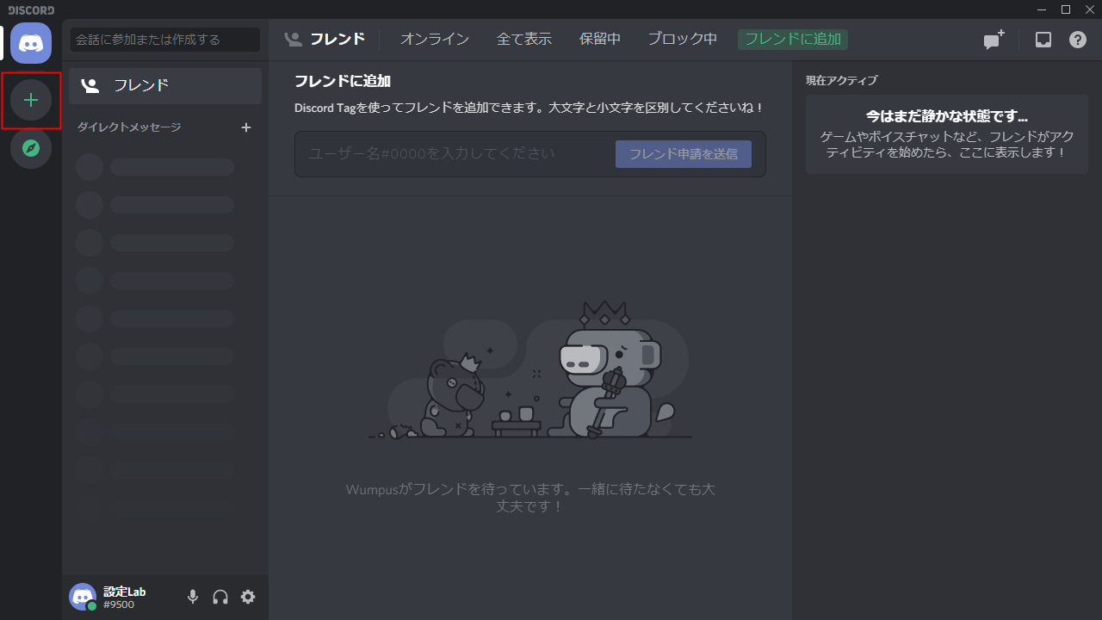
Task: Click the ダイレクトメッセージ header text
Action: (129, 127)
